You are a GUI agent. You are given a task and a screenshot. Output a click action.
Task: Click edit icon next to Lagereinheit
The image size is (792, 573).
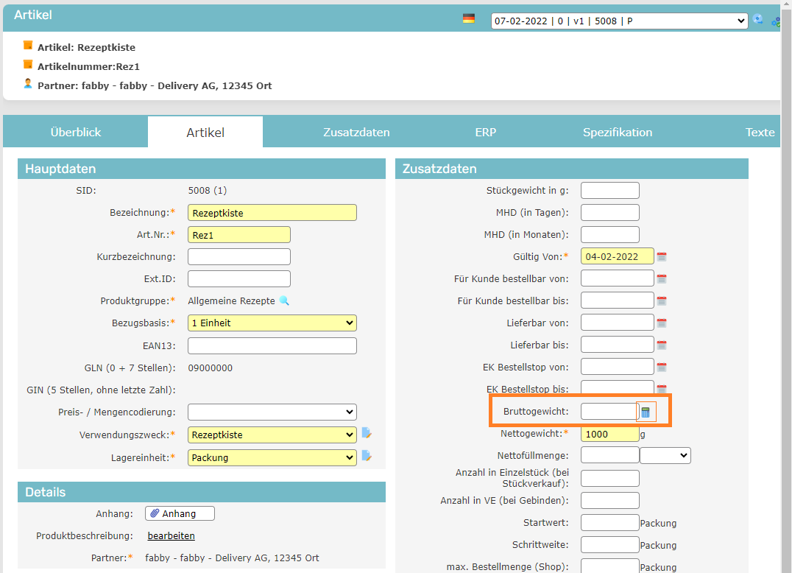pyautogui.click(x=367, y=456)
